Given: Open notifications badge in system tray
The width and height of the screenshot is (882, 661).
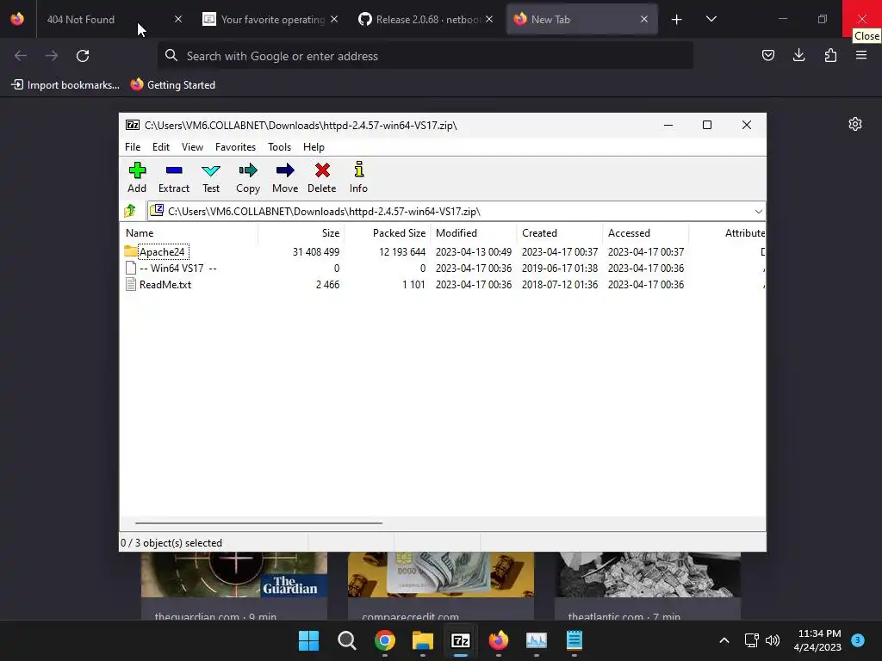Looking at the screenshot, I should [857, 639].
